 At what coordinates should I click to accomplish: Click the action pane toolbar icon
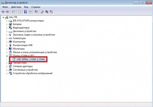[30, 12]
